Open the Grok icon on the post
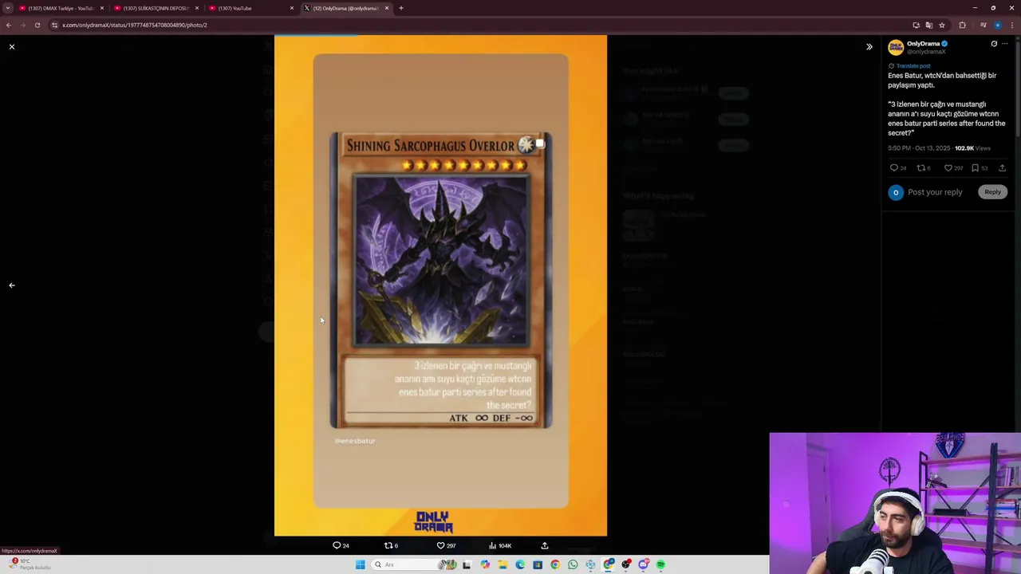Screen dimensions: 1021x574 pos(994,44)
